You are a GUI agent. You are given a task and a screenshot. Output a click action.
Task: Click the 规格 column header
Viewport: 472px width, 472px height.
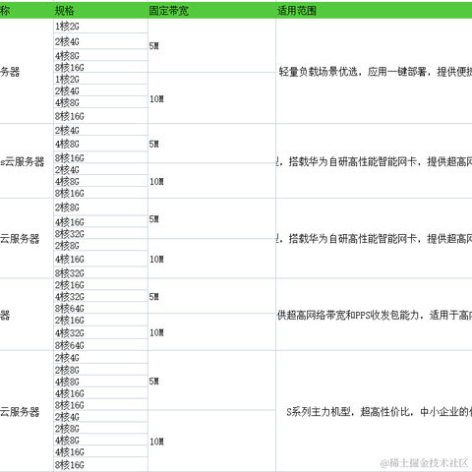click(100, 10)
